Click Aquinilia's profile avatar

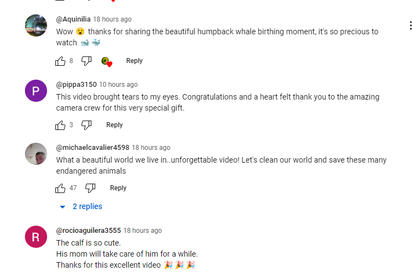coord(36,25)
